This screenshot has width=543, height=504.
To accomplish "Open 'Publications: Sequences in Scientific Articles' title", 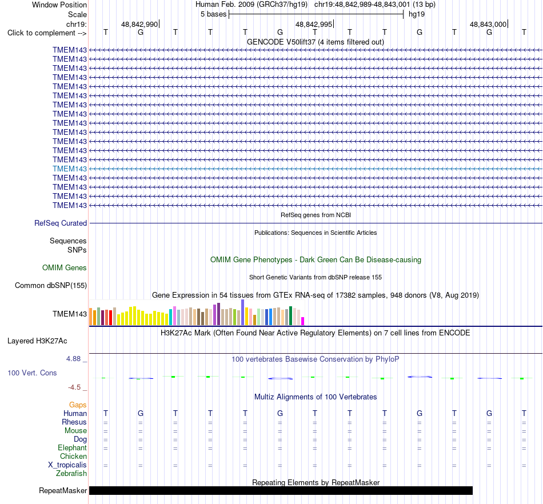I will tap(316, 233).
